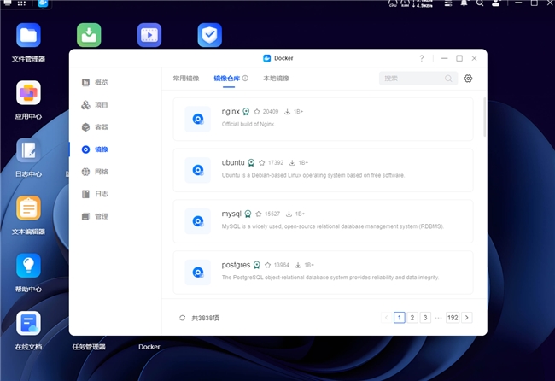The width and height of the screenshot is (555, 381).
Task: Click the info icon beside 镜像仓库
Action: (245, 79)
